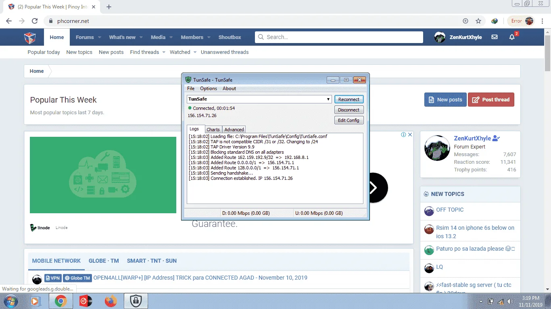Click the Home tab in the forum navbar

coord(57,37)
